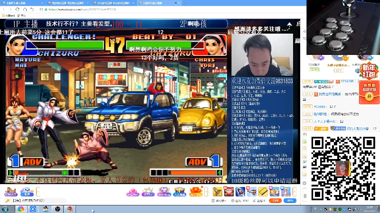
Task: Select the red envelope gift icon
Action: (x=196, y=192)
